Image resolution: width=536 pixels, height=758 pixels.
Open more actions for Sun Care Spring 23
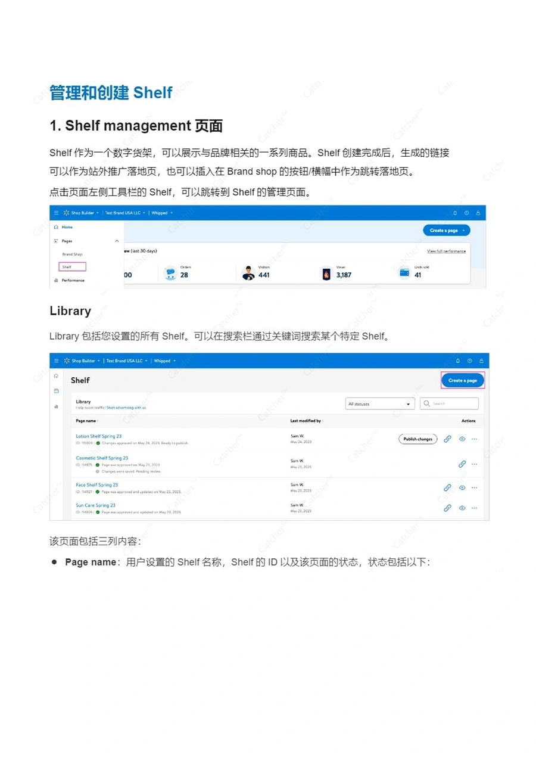tap(474, 508)
